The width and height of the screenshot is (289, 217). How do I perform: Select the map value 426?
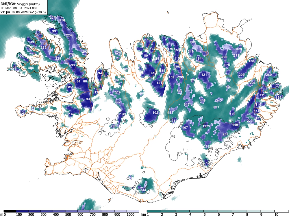pyautogui.click(x=118, y=53)
